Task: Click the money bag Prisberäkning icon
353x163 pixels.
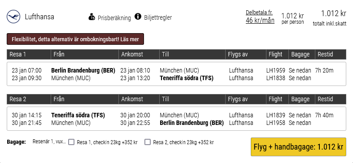Action: pos(92,17)
